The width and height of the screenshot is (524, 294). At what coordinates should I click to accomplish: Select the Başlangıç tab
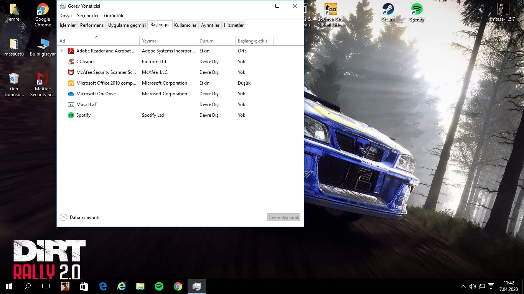pyautogui.click(x=160, y=24)
